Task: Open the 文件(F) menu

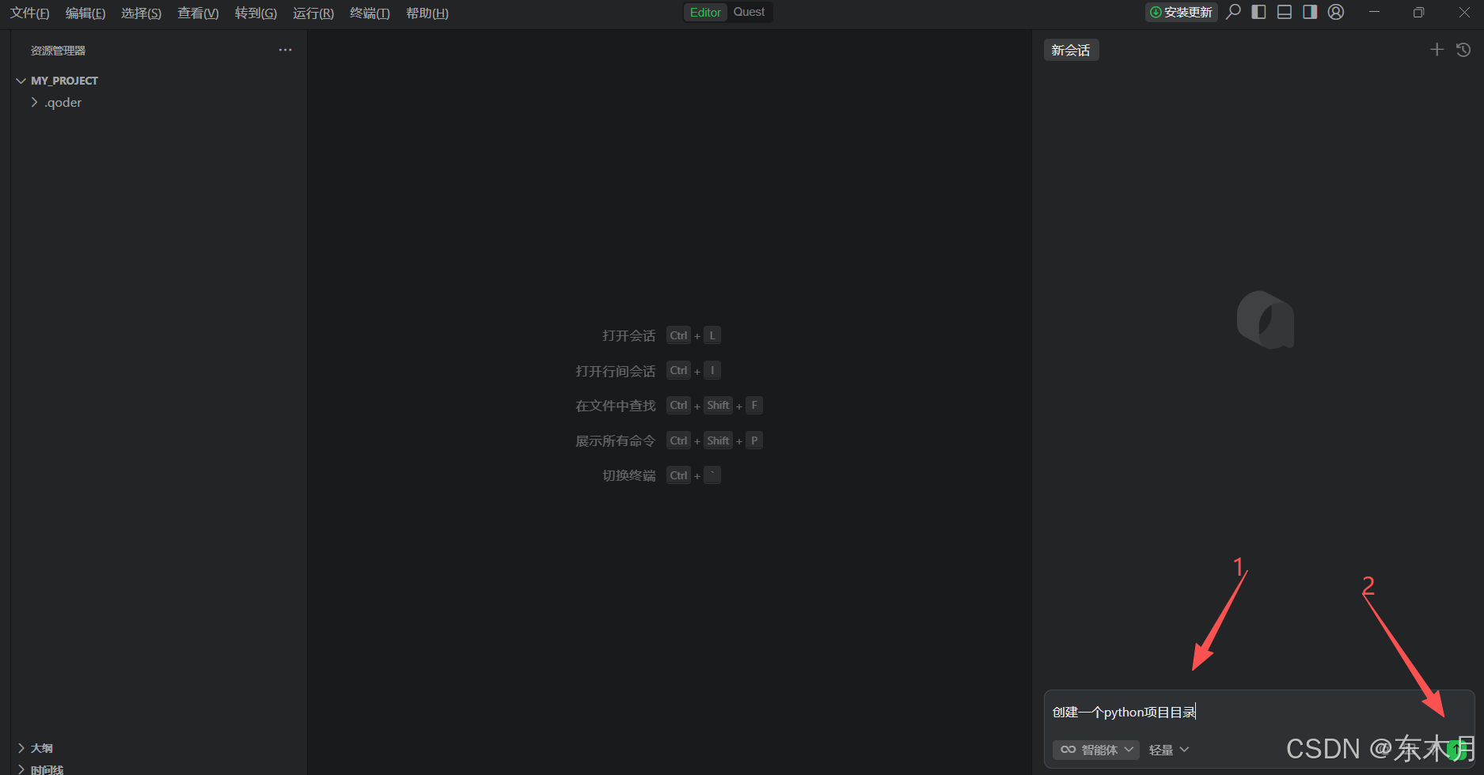Action: 29,13
